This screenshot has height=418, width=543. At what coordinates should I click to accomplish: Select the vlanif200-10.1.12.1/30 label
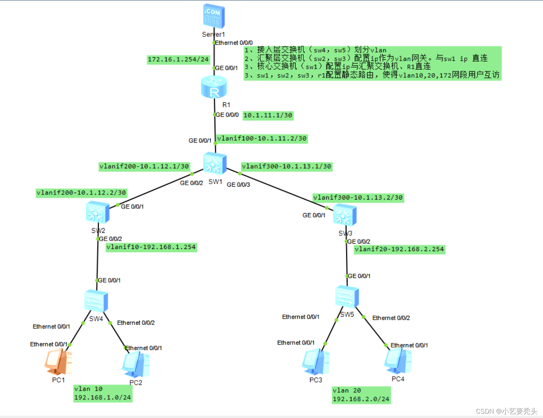pos(144,167)
